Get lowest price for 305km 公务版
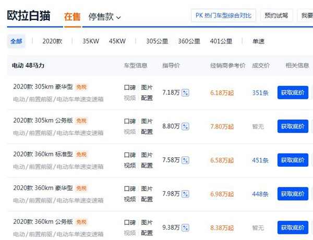Viewport: 313px width, 240px height. point(293,127)
